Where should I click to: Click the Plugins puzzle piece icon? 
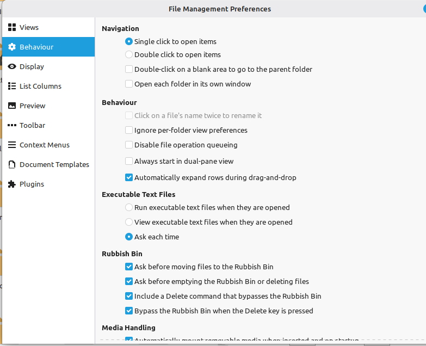coord(12,184)
